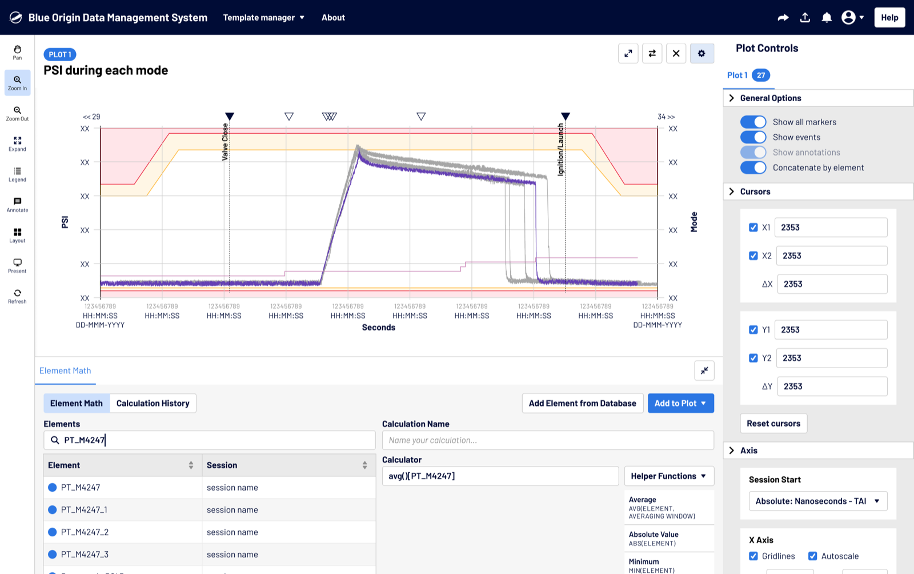The width and height of the screenshot is (914, 574).
Task: Open plot settings gear icon
Action: click(x=701, y=53)
